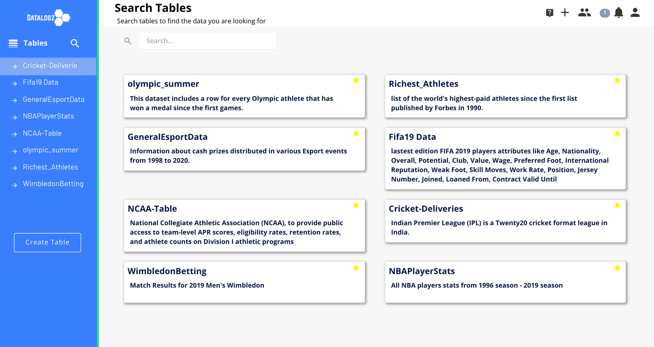Open the NBAPlayerStats card title
Screen dimensions: 654x347
(x=422, y=271)
